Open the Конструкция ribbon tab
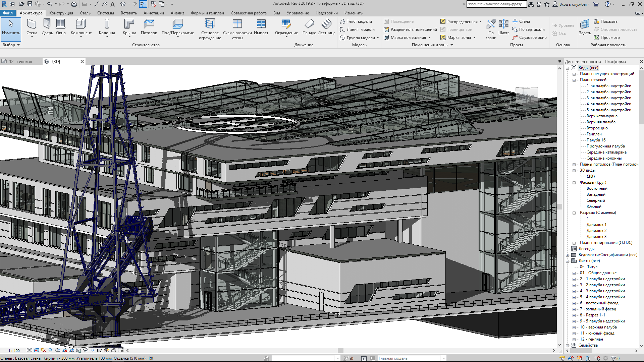644x362 pixels. [61, 13]
